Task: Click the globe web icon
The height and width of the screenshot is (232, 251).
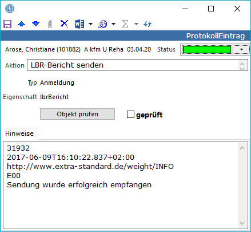Action: pyautogui.click(x=103, y=24)
